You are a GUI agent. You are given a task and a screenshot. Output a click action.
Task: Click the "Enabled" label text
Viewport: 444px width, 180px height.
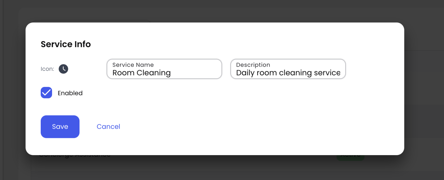pyautogui.click(x=70, y=93)
